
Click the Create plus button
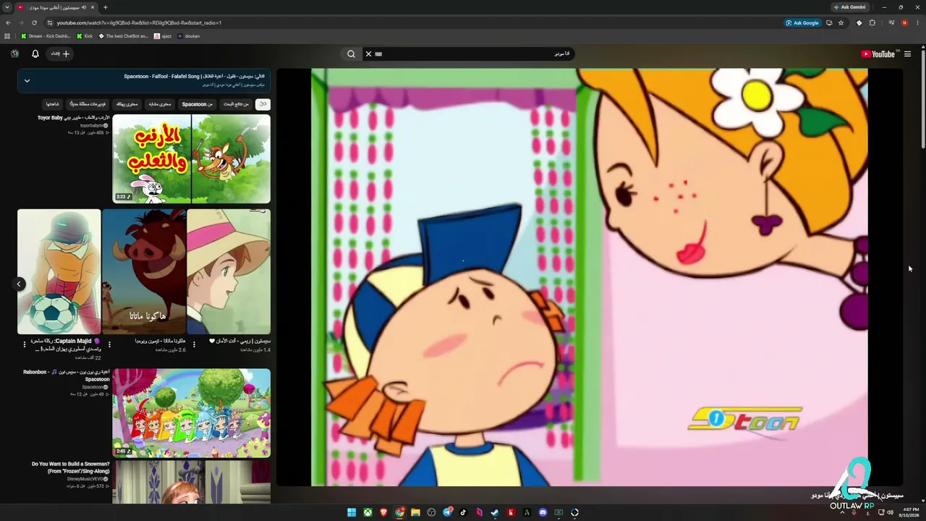point(60,54)
